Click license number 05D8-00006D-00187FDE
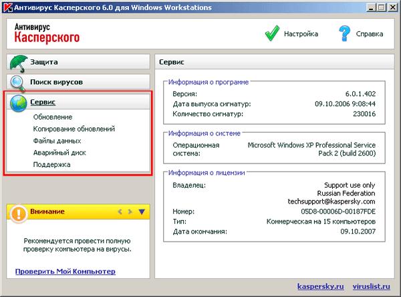The image size is (401, 297). 338,212
